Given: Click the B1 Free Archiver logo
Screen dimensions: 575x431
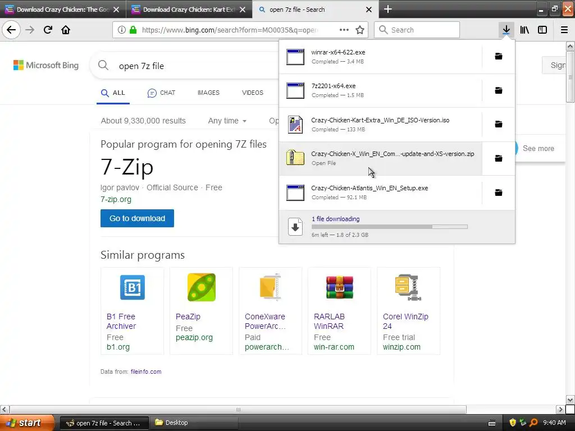Looking at the screenshot, I should pos(133,287).
